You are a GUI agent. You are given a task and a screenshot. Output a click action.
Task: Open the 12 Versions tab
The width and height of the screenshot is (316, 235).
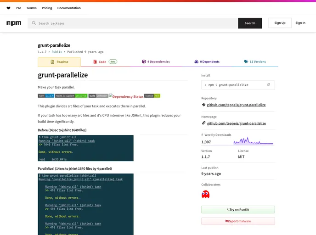pyautogui.click(x=255, y=62)
